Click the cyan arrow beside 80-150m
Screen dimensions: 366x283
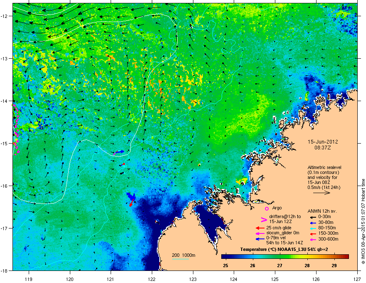point(313,228)
